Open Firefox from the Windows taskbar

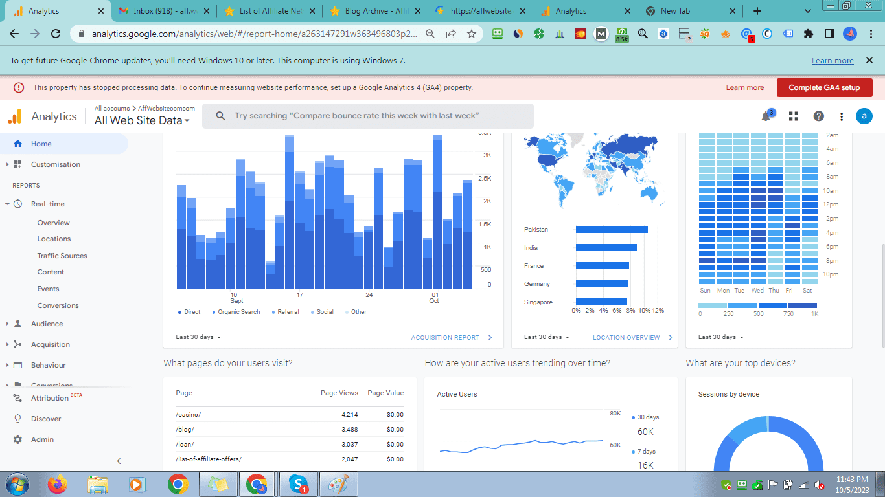pos(58,484)
